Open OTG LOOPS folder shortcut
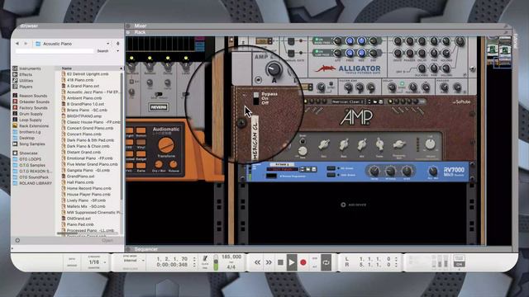The height and width of the screenshot is (297, 529). click(x=27, y=159)
